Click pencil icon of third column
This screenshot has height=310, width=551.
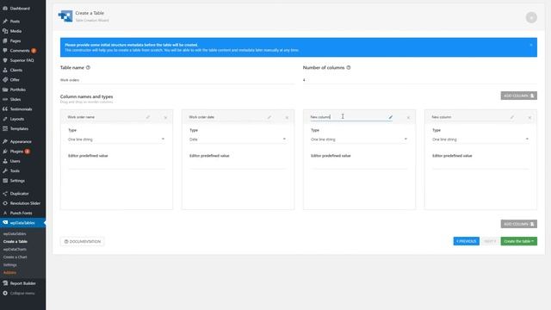390,117
